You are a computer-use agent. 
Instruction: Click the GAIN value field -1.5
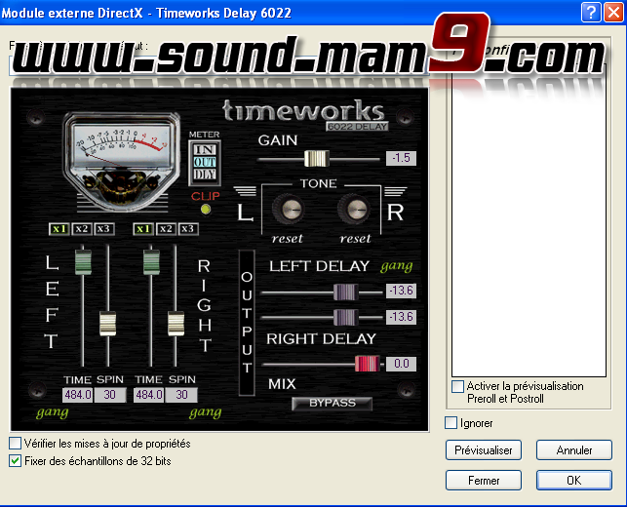pos(401,158)
